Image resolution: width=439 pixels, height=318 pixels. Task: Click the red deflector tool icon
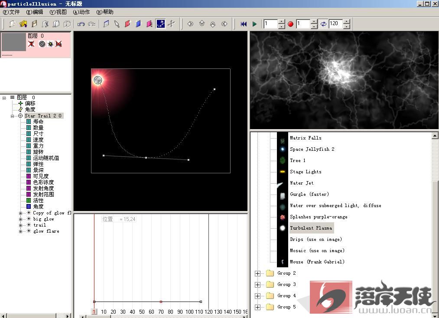click(x=128, y=24)
